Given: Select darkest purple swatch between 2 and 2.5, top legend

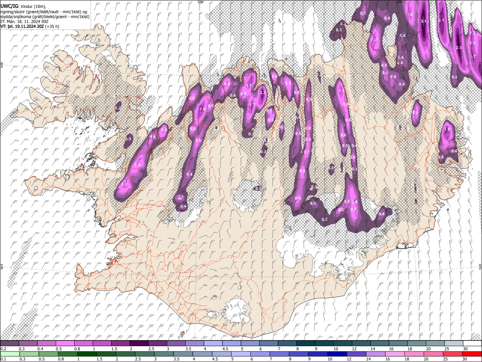Looking at the screenshot, I should [139, 343].
